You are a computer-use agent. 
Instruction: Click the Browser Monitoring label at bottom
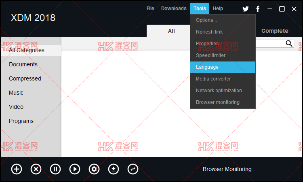point(227,169)
